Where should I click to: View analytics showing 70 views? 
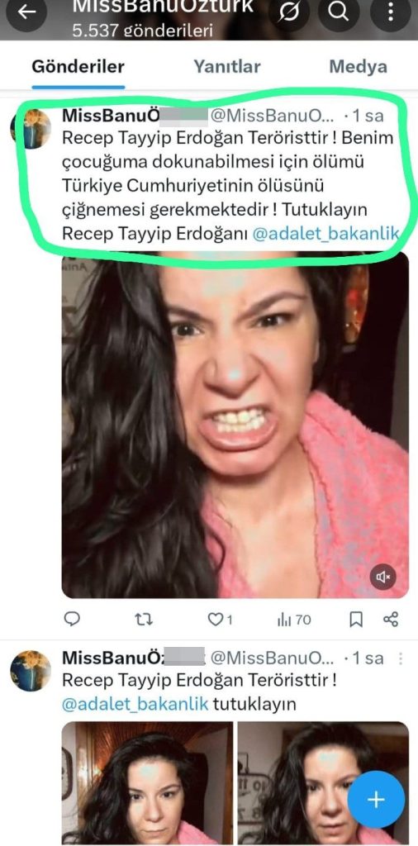(x=294, y=620)
